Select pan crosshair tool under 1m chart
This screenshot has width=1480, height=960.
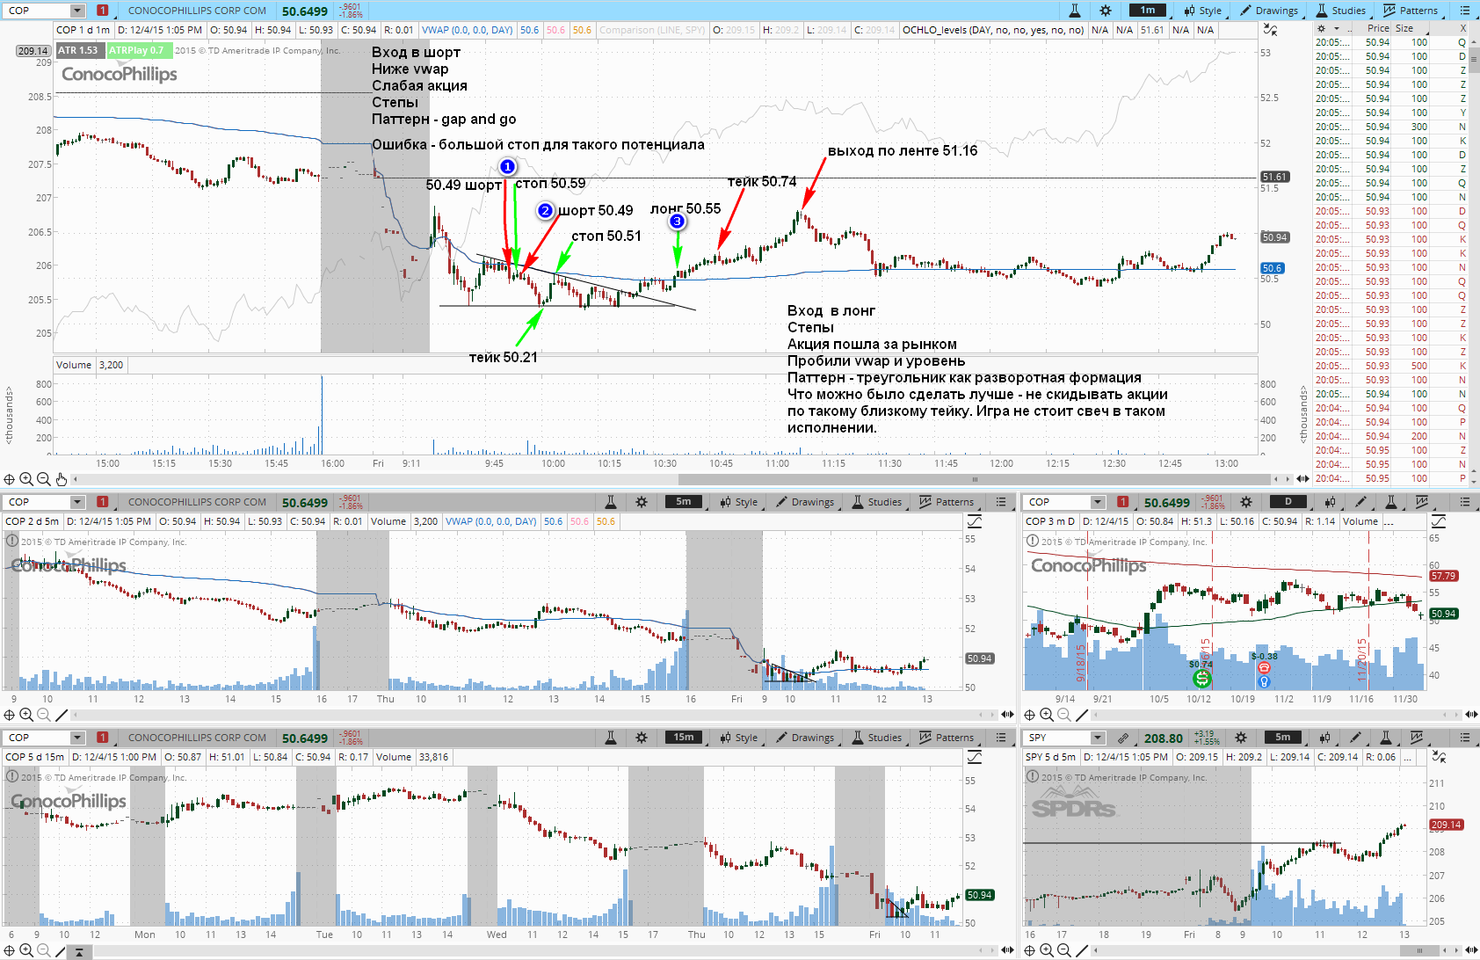pos(9,479)
